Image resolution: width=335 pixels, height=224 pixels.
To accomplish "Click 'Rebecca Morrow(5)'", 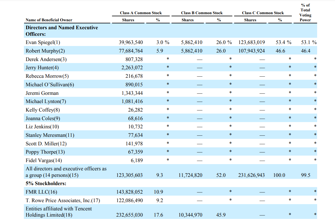I will pos(47,76).
